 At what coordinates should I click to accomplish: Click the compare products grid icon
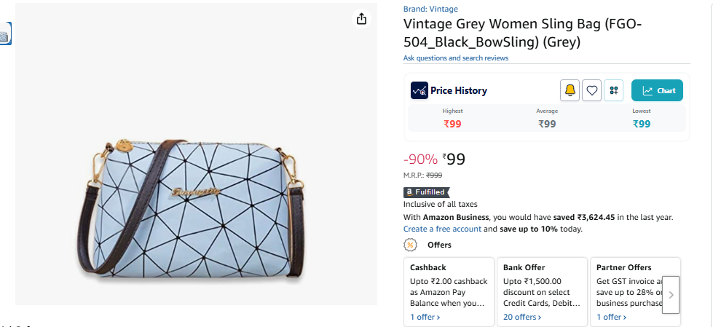[x=613, y=90]
